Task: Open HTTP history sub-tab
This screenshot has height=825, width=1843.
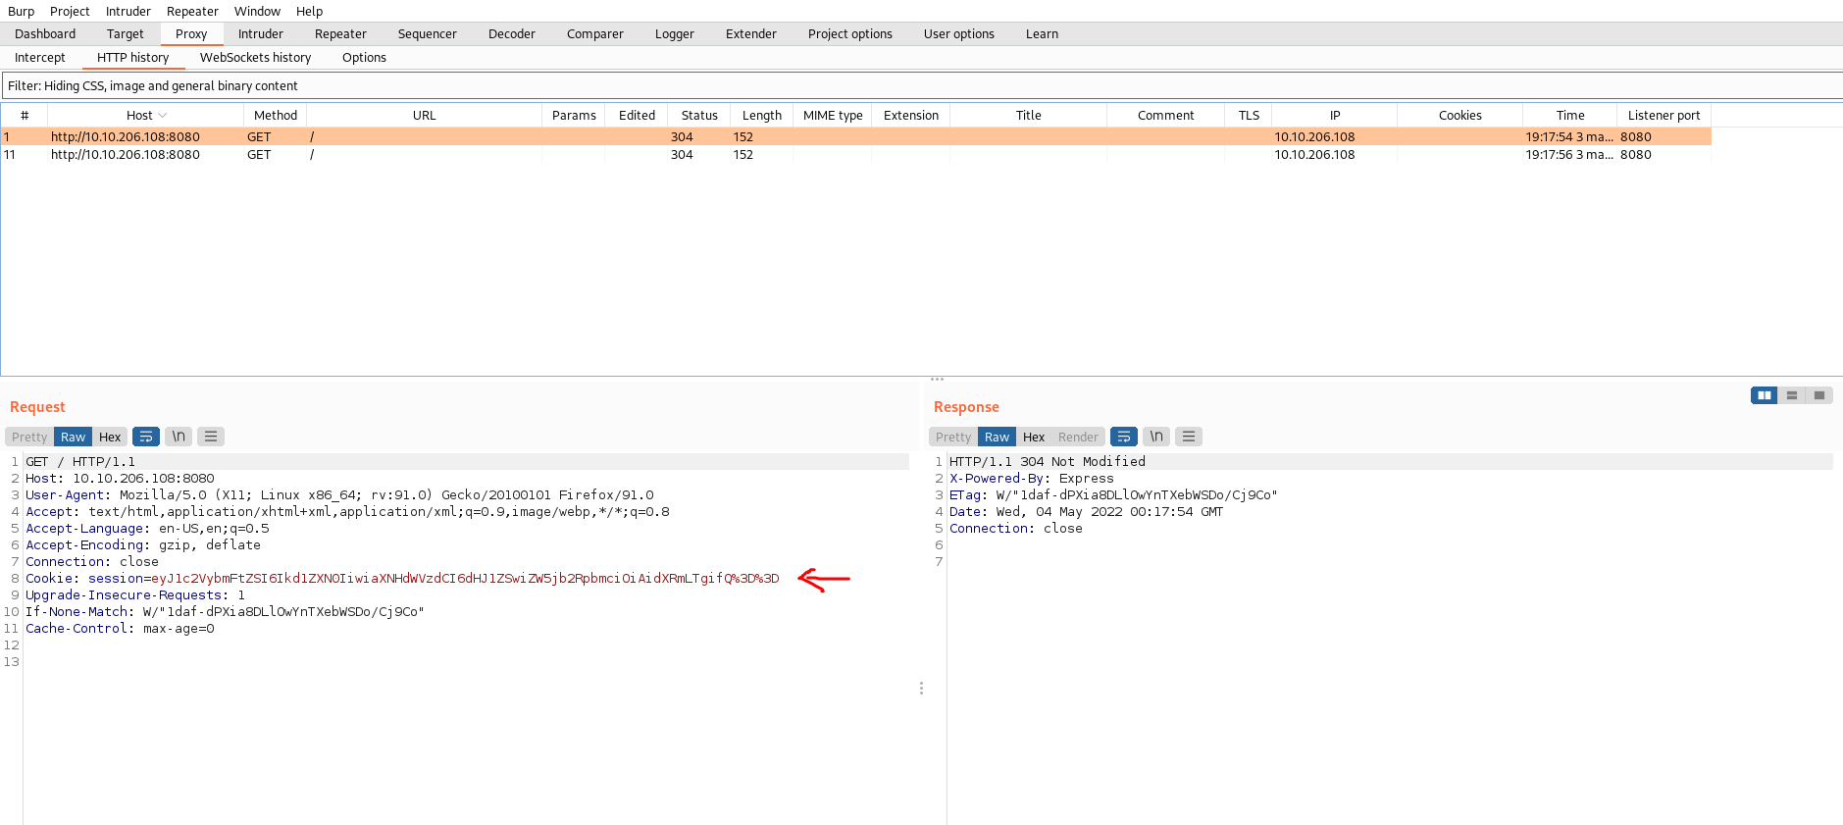Action: point(133,57)
